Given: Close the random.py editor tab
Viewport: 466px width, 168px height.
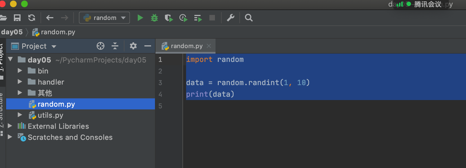Looking at the screenshot, I should coord(209,46).
